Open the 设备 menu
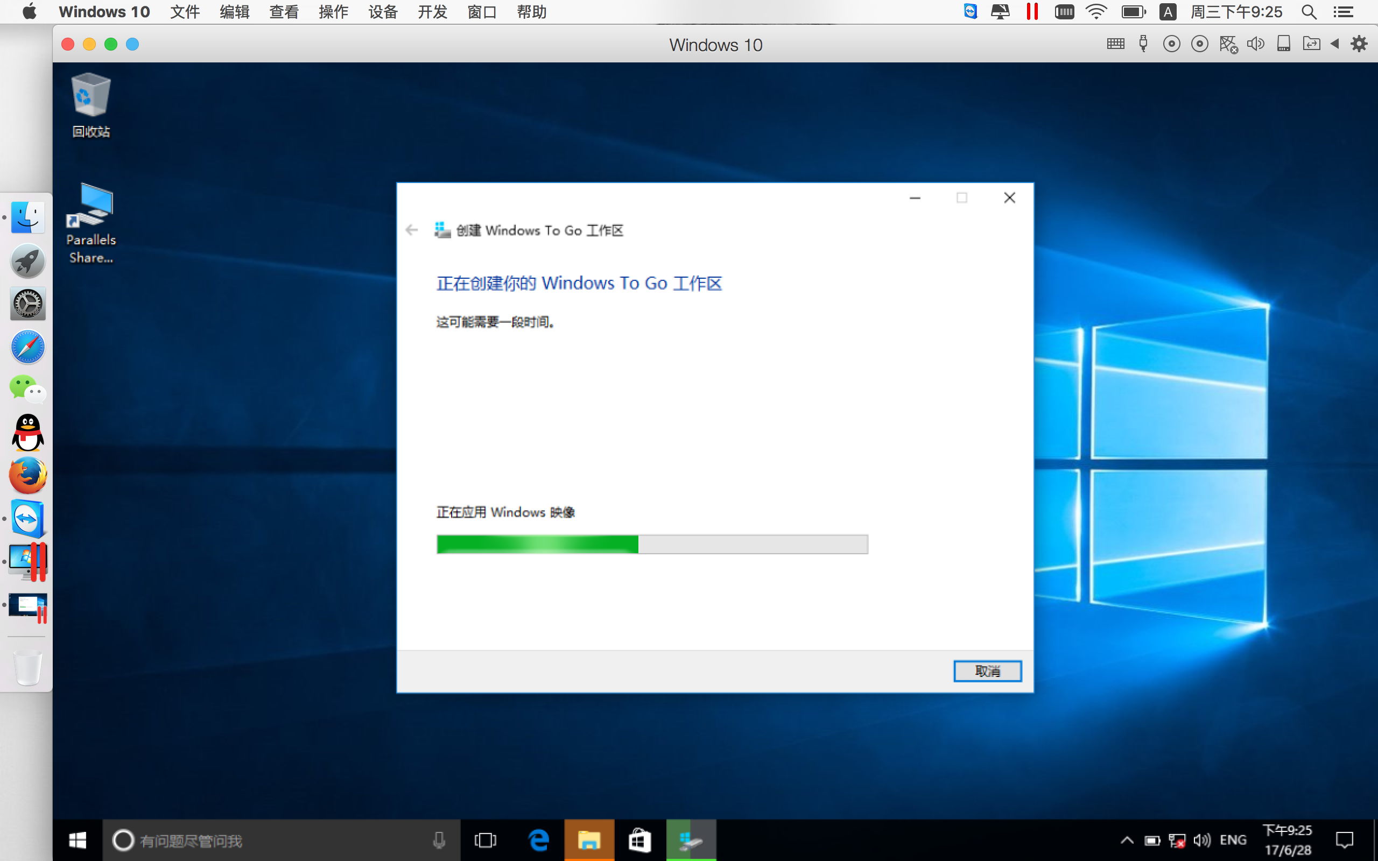The height and width of the screenshot is (861, 1378). point(383,12)
